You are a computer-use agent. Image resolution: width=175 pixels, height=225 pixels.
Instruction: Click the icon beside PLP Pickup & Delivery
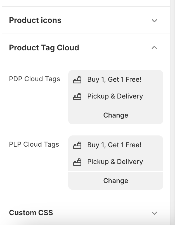77,162
